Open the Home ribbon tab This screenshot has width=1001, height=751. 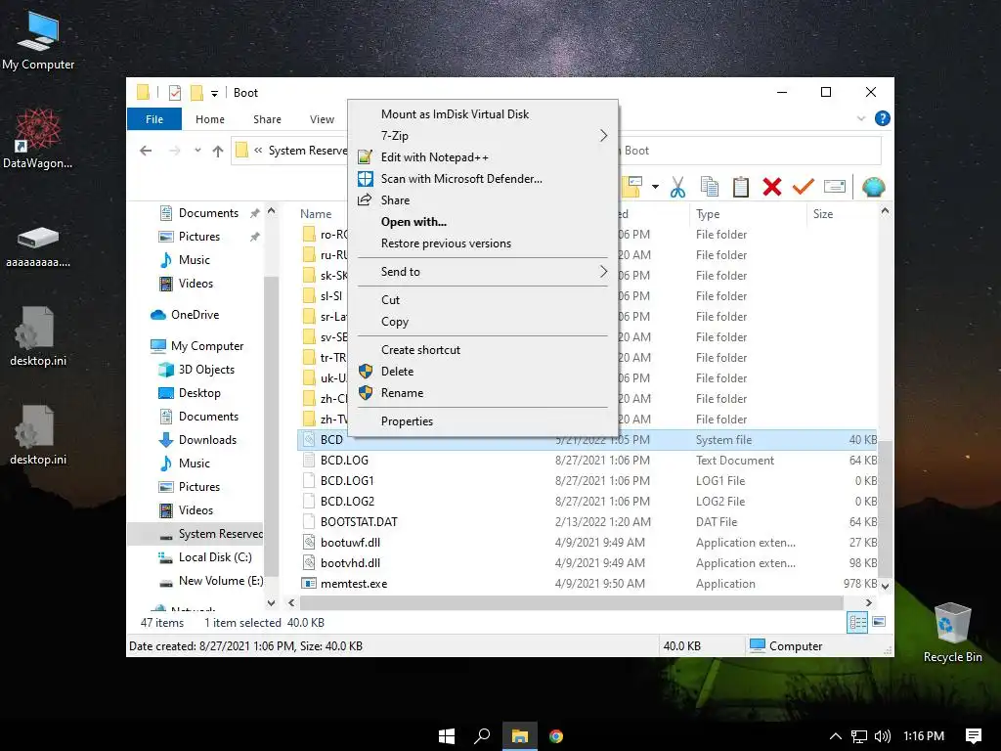tap(210, 119)
